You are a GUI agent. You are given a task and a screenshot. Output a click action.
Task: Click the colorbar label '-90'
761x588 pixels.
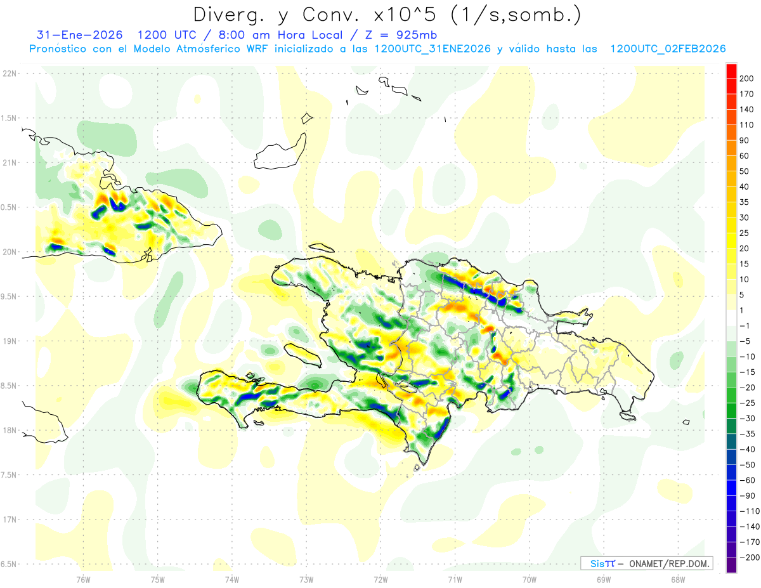(748, 496)
